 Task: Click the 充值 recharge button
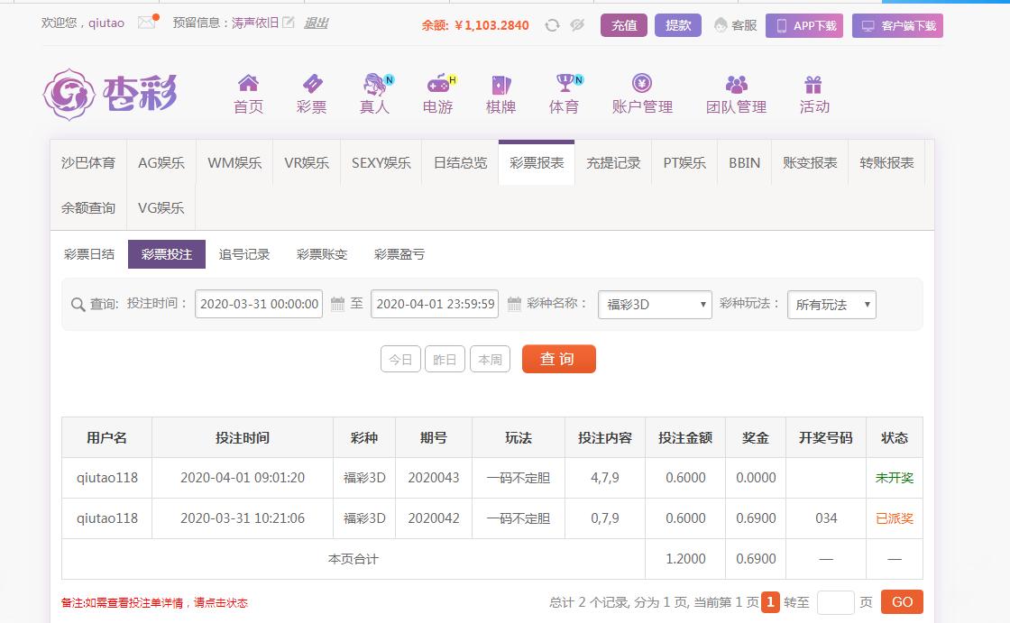click(x=624, y=25)
